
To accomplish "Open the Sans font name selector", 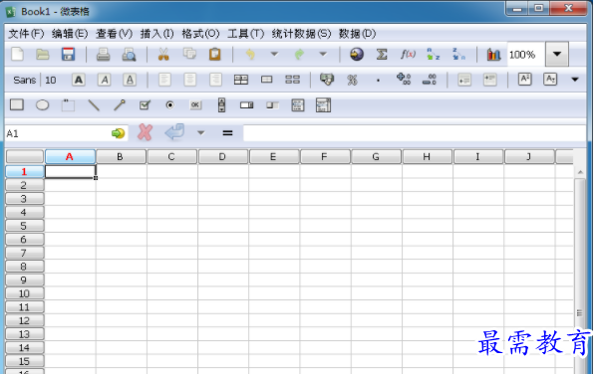I will click(x=25, y=80).
